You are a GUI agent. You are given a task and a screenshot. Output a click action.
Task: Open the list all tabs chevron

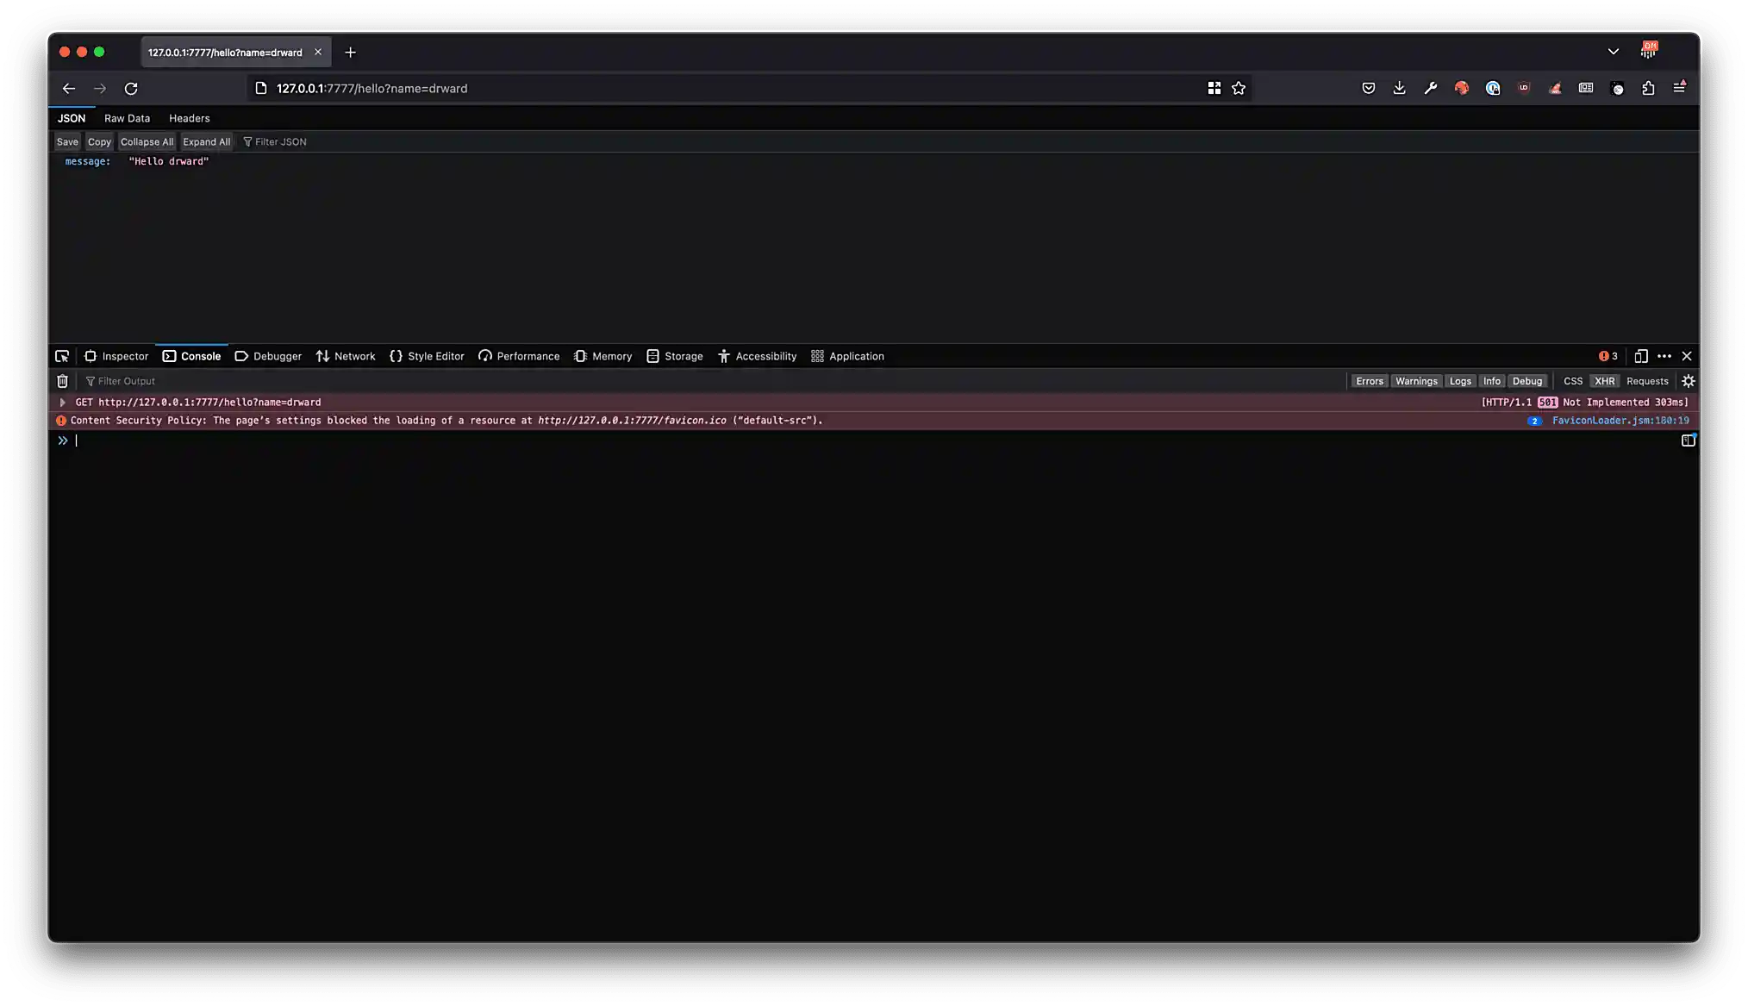[1613, 52]
